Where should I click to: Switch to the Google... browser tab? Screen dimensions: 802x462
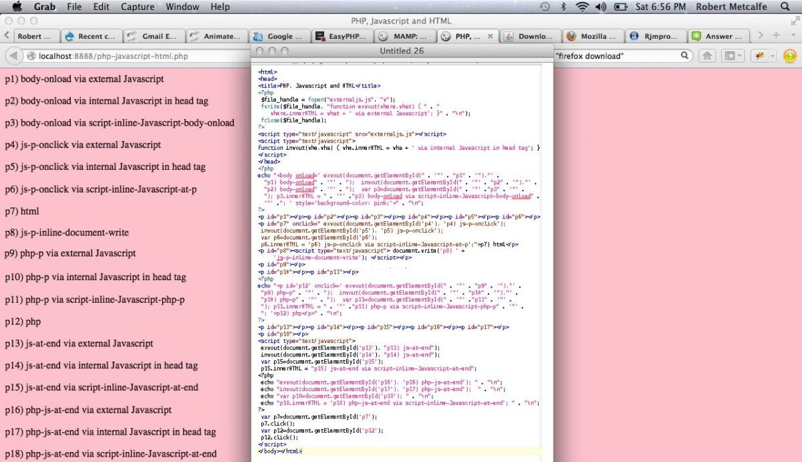coord(279,36)
